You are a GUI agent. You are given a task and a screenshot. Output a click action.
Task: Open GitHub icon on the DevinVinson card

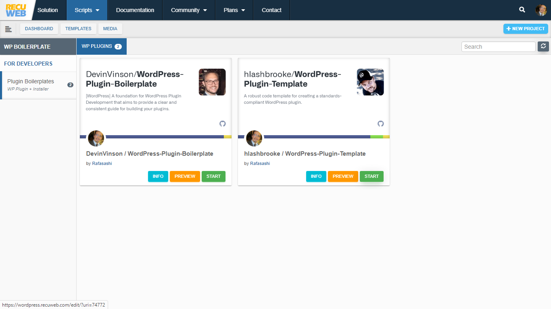point(223,124)
